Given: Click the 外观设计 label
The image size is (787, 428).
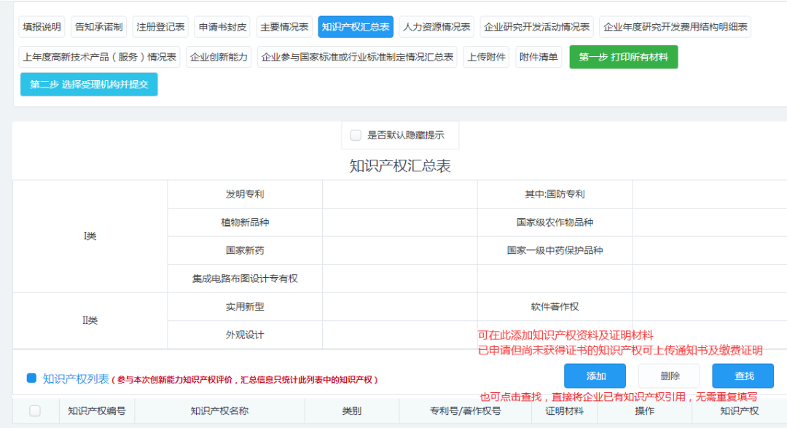Looking at the screenshot, I should pos(245,335).
